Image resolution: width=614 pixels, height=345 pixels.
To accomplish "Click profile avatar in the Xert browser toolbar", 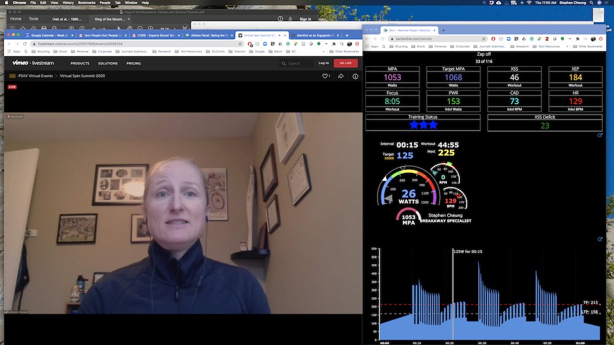I will point(593,39).
